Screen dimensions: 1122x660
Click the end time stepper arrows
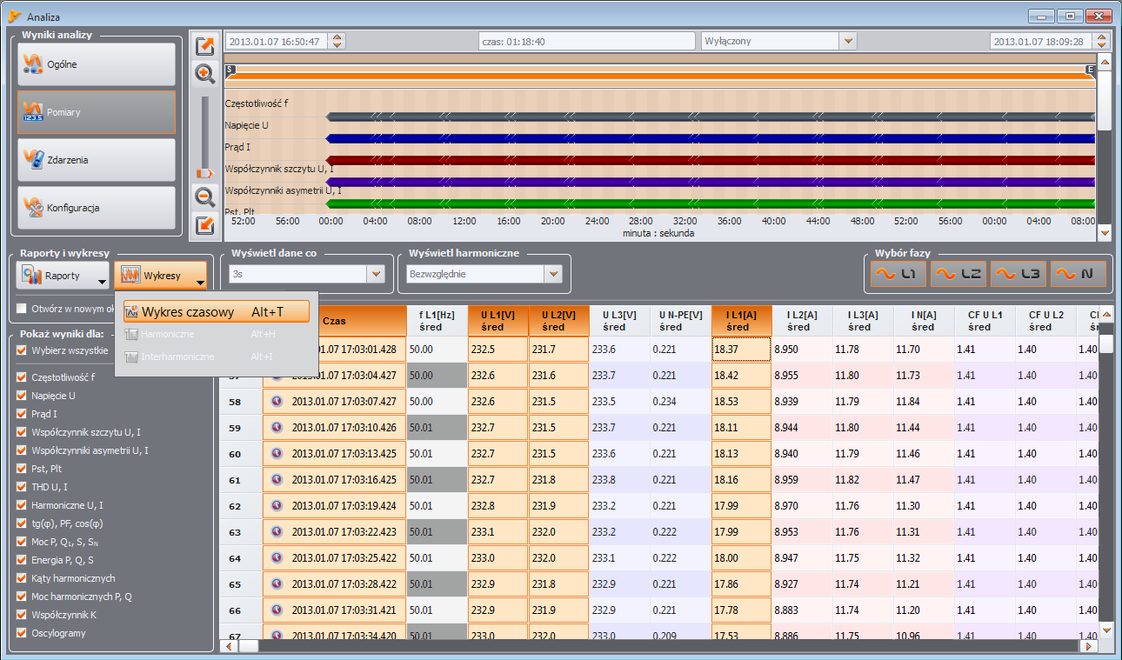1103,41
